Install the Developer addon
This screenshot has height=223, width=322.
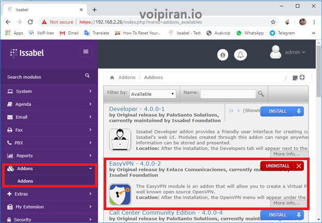coord(278,111)
